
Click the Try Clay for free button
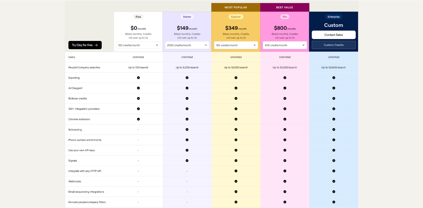coord(85,45)
